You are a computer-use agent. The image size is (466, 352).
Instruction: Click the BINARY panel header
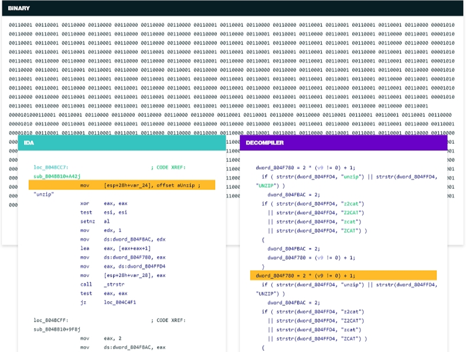(x=233, y=8)
